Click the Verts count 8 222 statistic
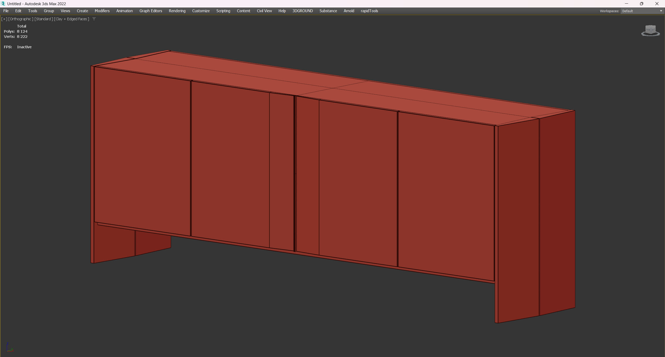Viewport: 665px width, 357px height. (16, 37)
